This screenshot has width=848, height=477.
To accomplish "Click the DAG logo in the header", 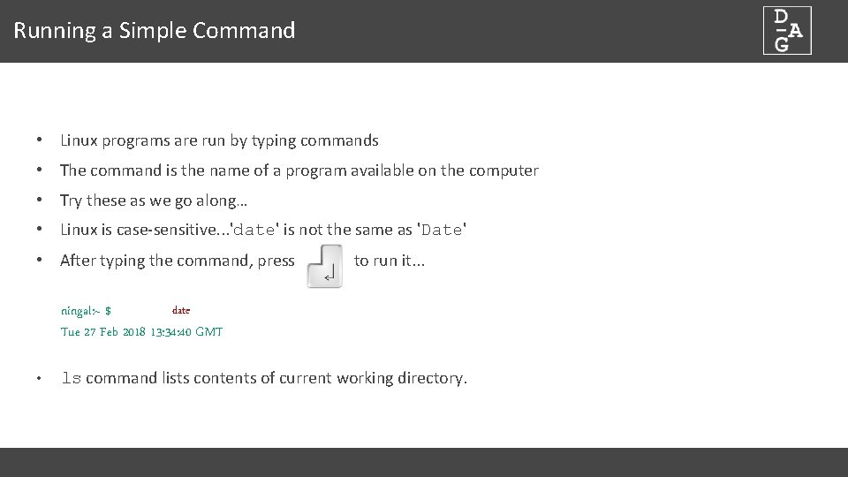I will pyautogui.click(x=787, y=31).
